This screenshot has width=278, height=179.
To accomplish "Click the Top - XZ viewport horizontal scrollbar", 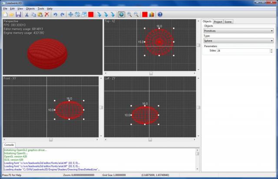I will [x=151, y=73].
